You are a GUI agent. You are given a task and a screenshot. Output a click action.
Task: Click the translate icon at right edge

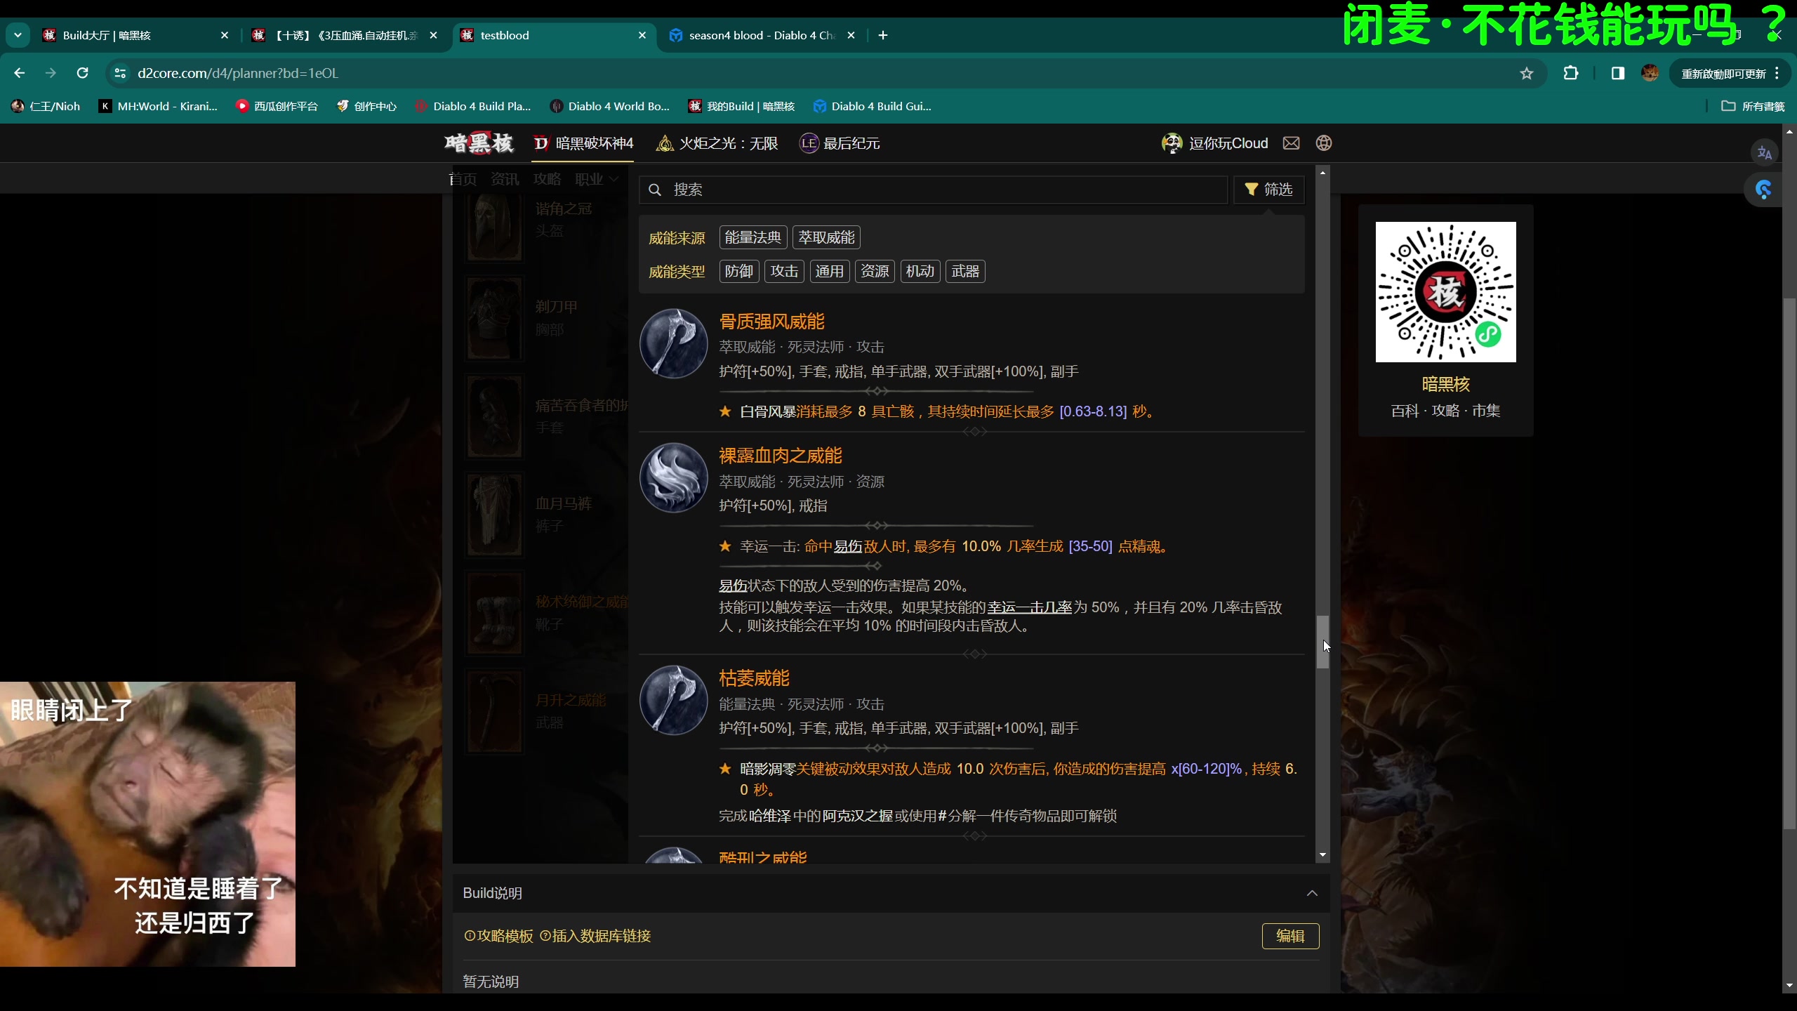1764,153
